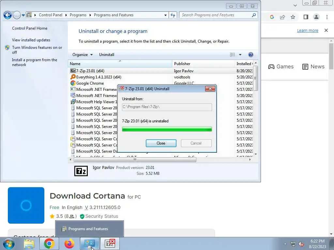Click Chrome's Google icon in toolbar
The width and height of the screenshot is (334, 250).
(x=272, y=17)
